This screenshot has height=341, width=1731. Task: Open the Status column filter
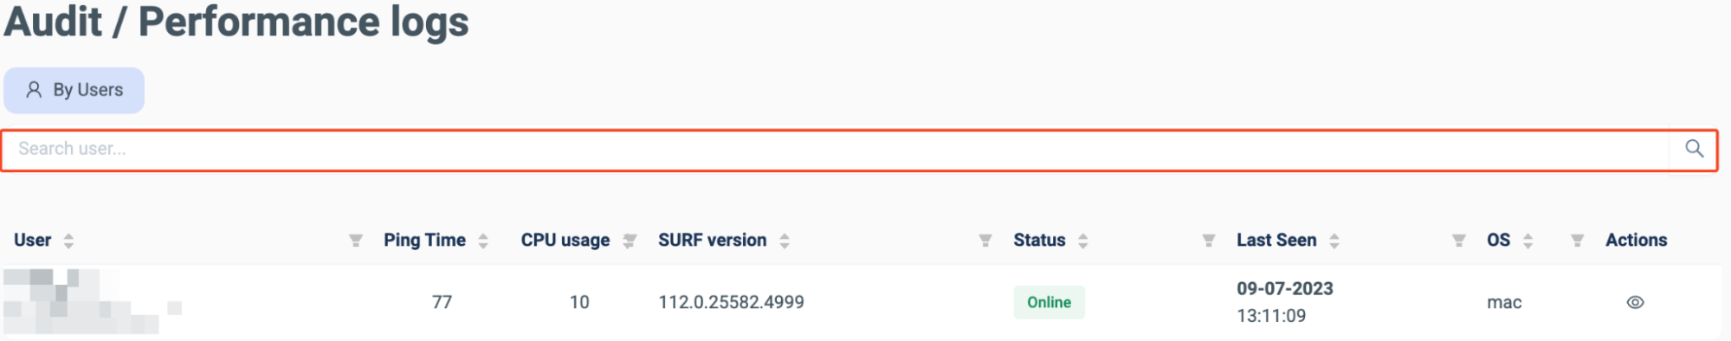click(1208, 241)
